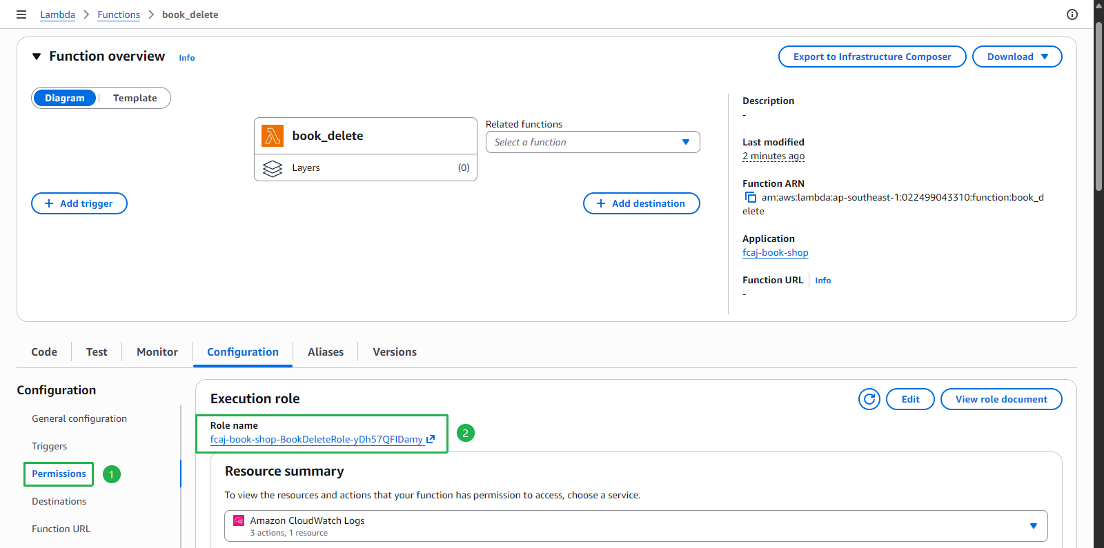
Task: Expand the Download dropdown button
Action: tap(1017, 57)
